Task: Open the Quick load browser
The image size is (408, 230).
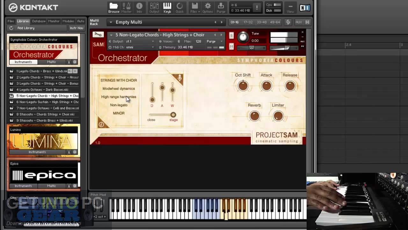Action: tap(180, 8)
